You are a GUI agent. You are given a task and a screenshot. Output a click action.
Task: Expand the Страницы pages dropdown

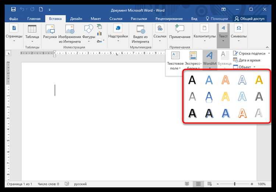14,34
